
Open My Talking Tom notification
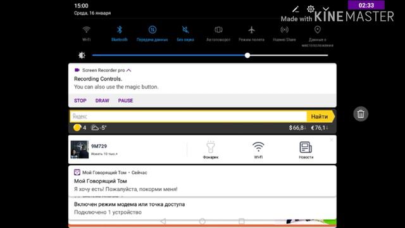202,181
